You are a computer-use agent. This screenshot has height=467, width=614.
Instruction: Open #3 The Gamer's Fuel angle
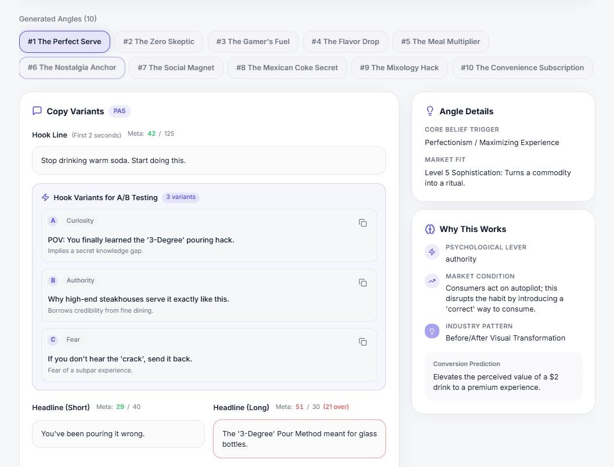click(253, 42)
